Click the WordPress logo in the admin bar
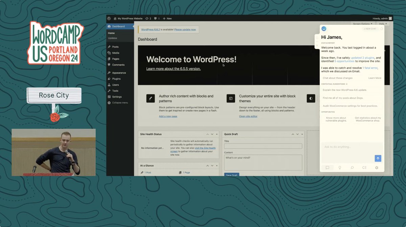This screenshot has width=406, height=227. click(x=109, y=18)
